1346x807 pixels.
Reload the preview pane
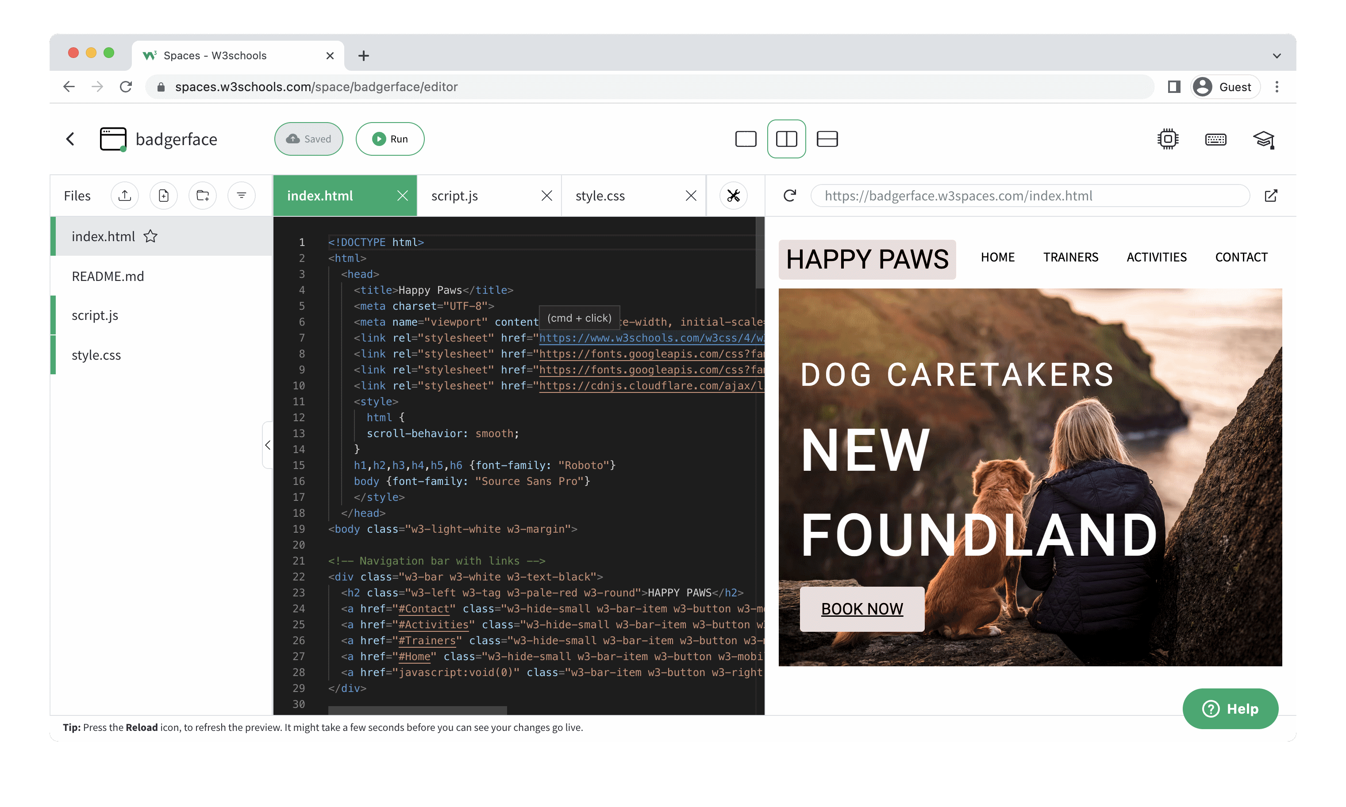[790, 196]
